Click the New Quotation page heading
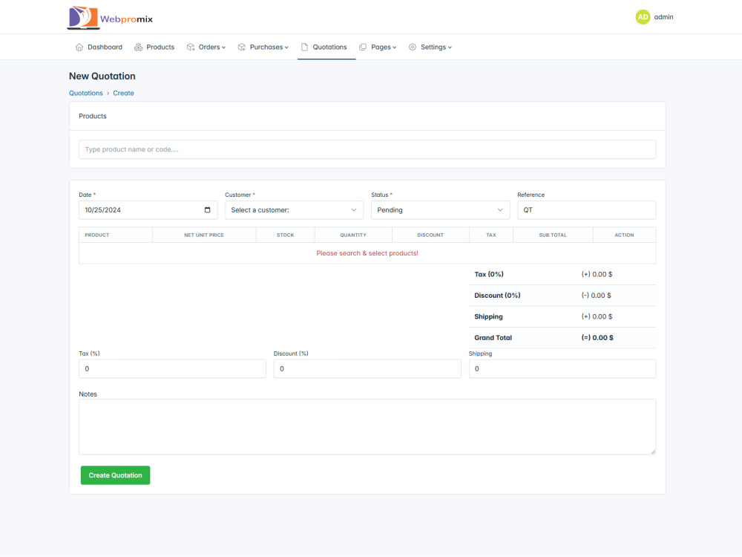 click(x=102, y=76)
